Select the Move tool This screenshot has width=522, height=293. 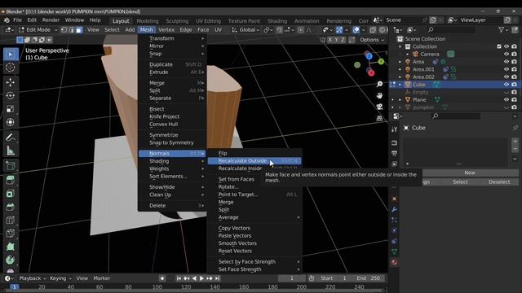pyautogui.click(x=11, y=82)
